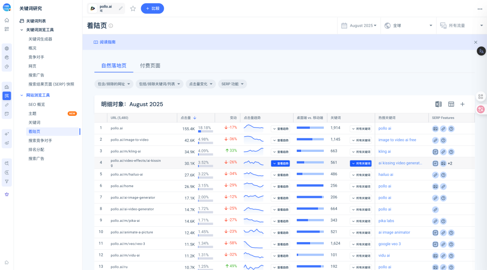Open the globe icon in left rail
487x270 pixels.
(6, 48)
